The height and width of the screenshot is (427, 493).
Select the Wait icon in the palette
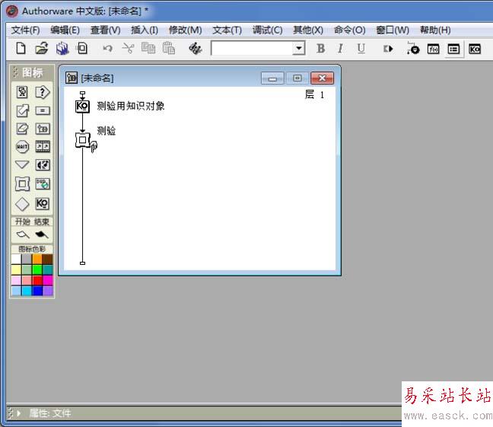point(22,147)
